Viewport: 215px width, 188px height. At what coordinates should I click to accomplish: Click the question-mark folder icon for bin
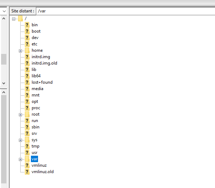[27, 25]
